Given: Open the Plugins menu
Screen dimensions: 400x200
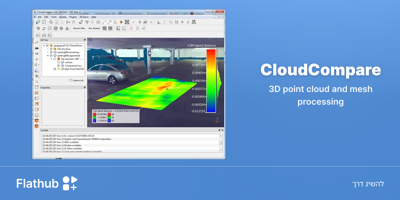Looking at the screenshot, I should [x=73, y=17].
